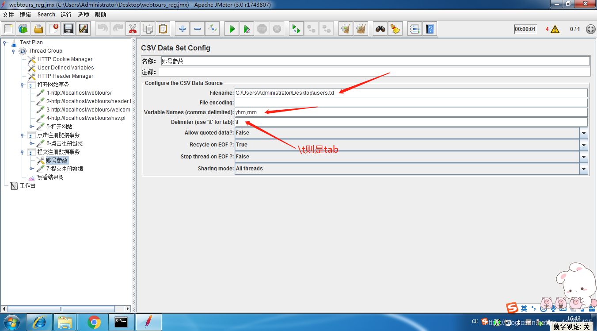Expand the 6-点击注册链接 node
597x331 pixels.
[x=31, y=143]
